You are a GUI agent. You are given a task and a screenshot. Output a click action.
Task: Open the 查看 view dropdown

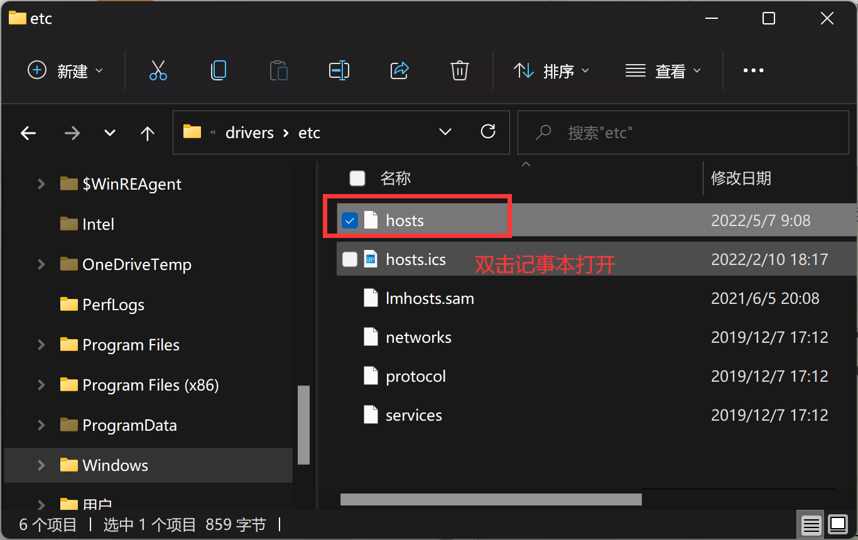[x=663, y=71]
